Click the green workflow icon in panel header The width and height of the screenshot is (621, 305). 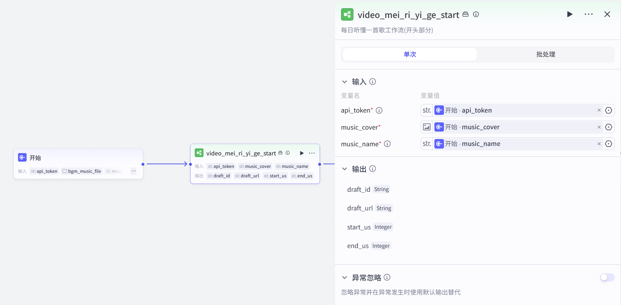coord(347,14)
